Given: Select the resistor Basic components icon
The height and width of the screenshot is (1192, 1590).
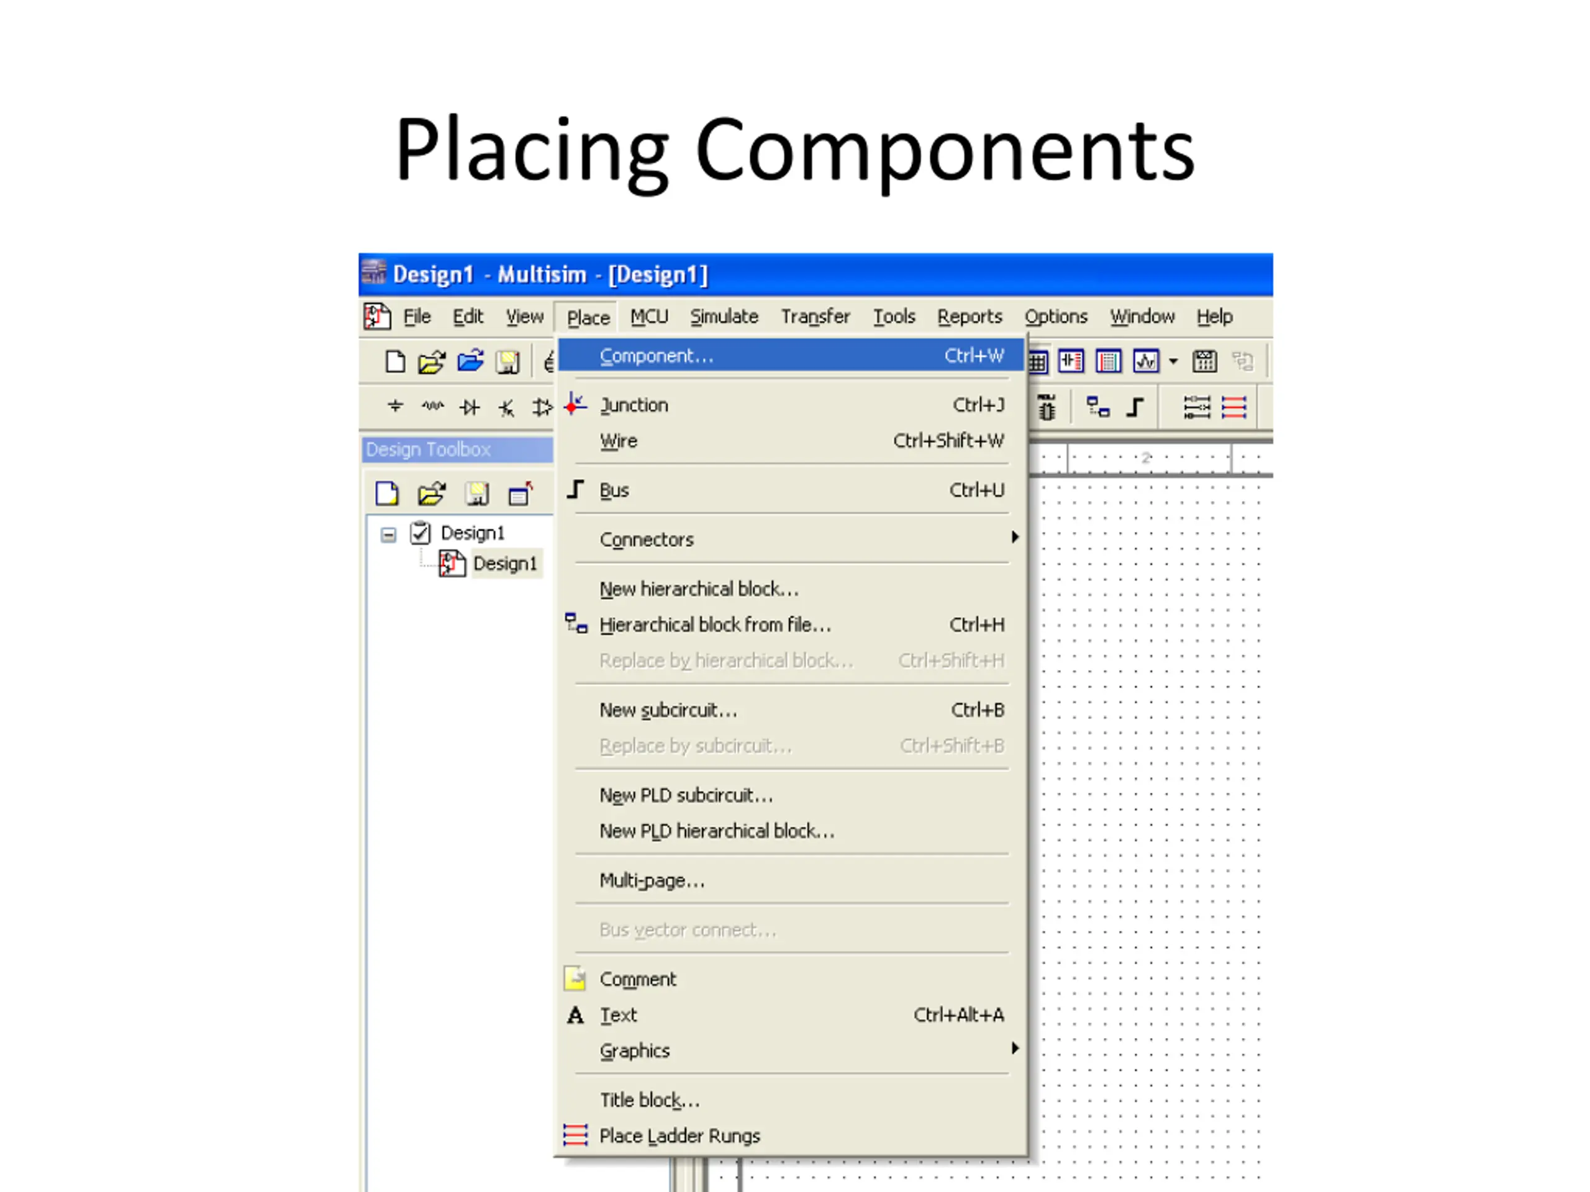Looking at the screenshot, I should click(432, 407).
